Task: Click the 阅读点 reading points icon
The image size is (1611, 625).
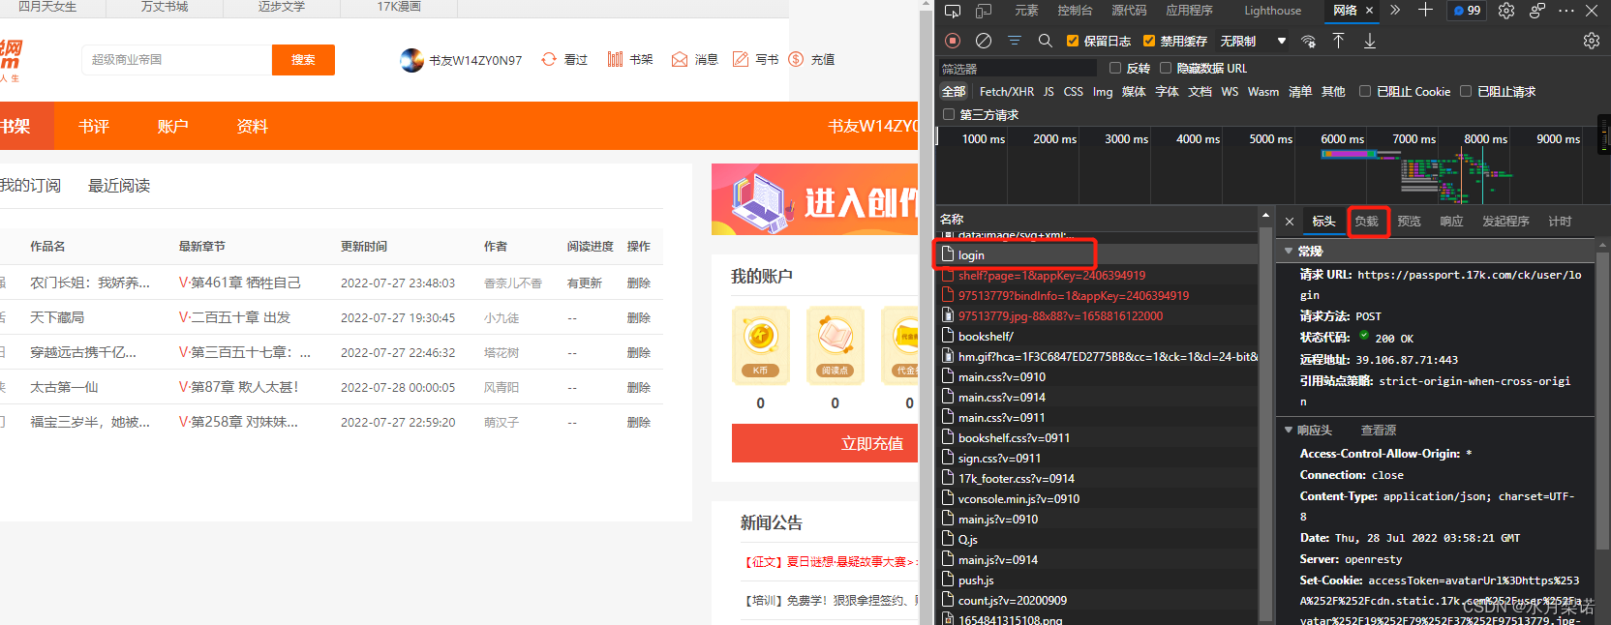Action: pyautogui.click(x=835, y=345)
